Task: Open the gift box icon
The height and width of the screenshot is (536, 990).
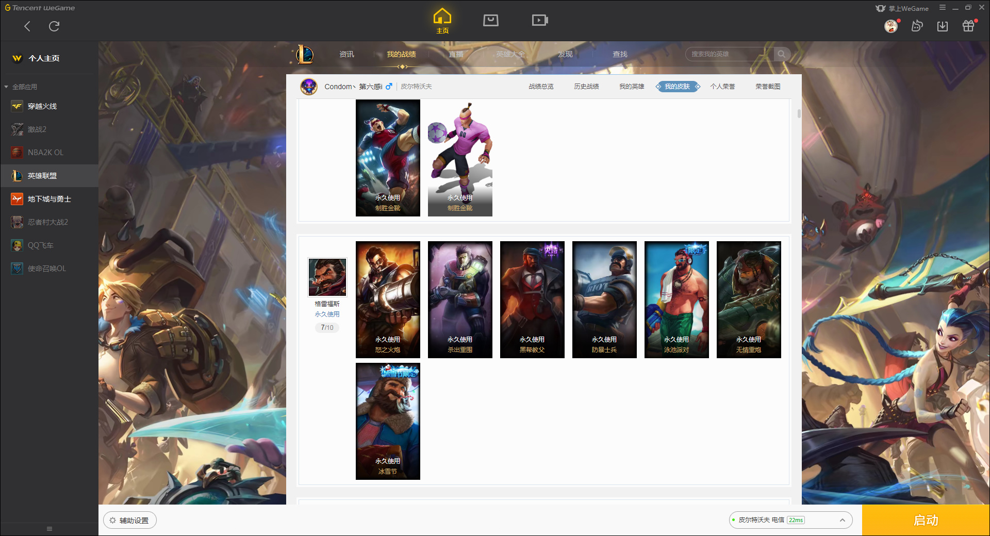Action: 968,26
